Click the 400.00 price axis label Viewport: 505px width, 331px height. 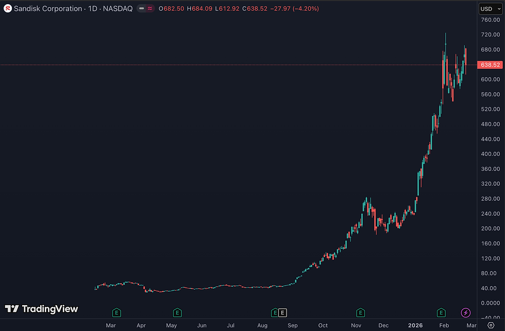pyautogui.click(x=490, y=154)
